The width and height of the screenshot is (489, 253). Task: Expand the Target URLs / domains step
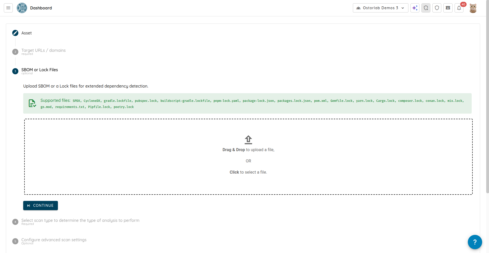[43, 51]
